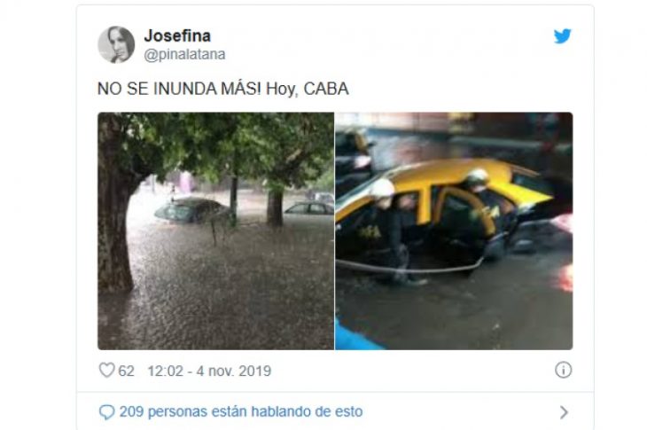Click the word CABA in tweet text

(326, 89)
